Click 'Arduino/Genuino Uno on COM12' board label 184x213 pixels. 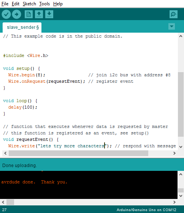click(146, 210)
